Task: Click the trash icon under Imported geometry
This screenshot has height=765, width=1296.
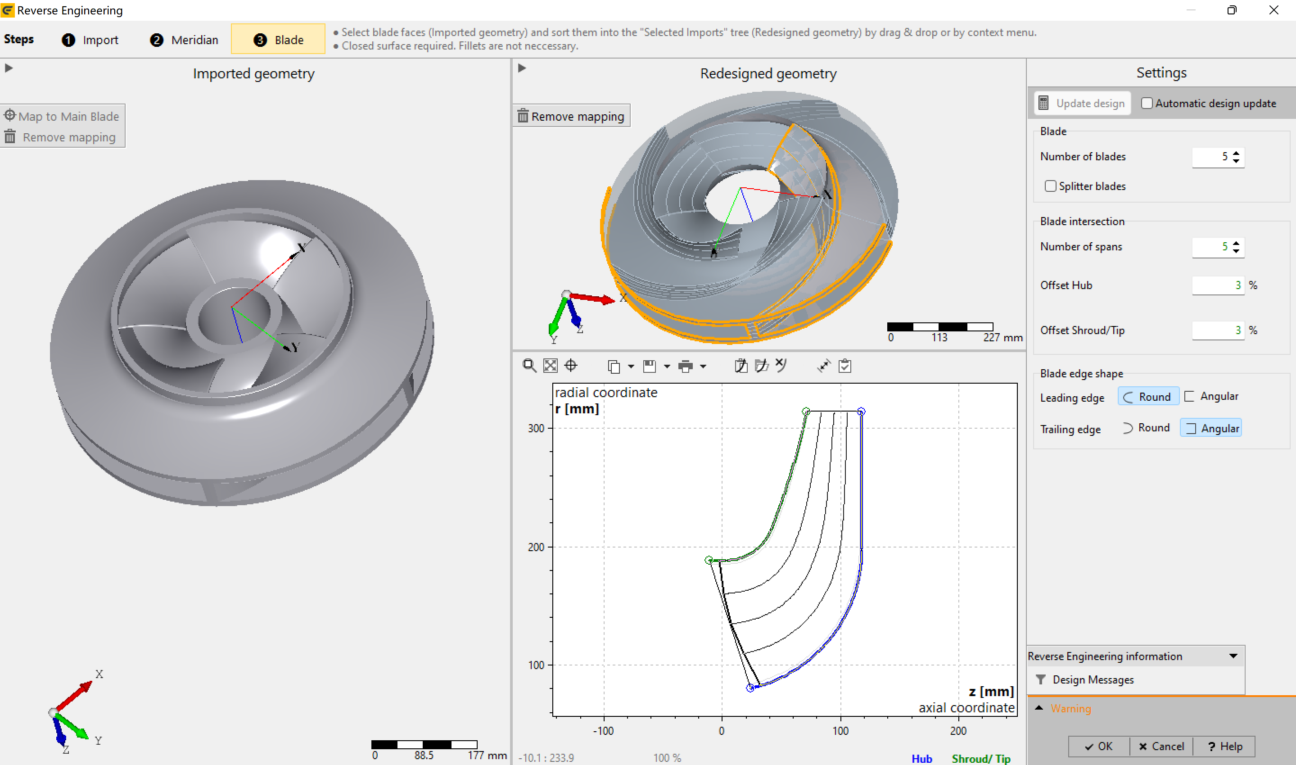Action: tap(10, 136)
